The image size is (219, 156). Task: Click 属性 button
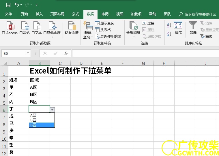click(x=148, y=30)
